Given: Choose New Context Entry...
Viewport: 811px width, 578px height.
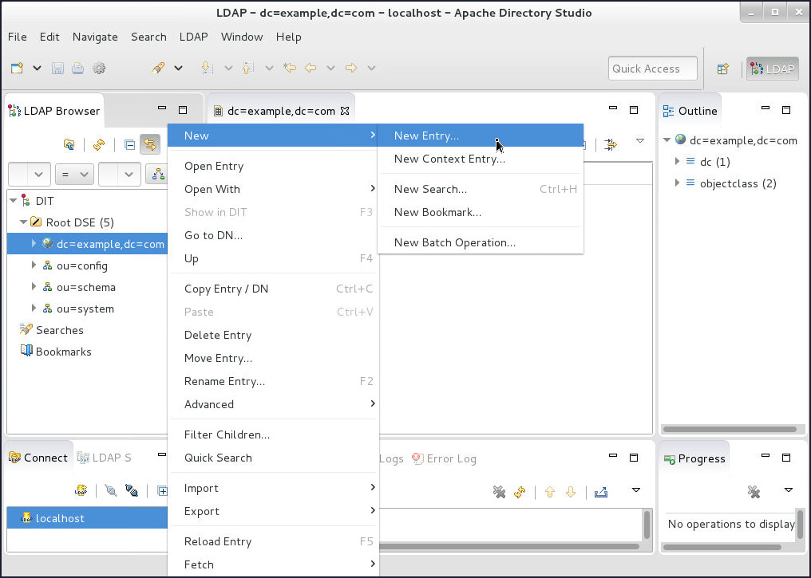Looking at the screenshot, I should [481, 159].
